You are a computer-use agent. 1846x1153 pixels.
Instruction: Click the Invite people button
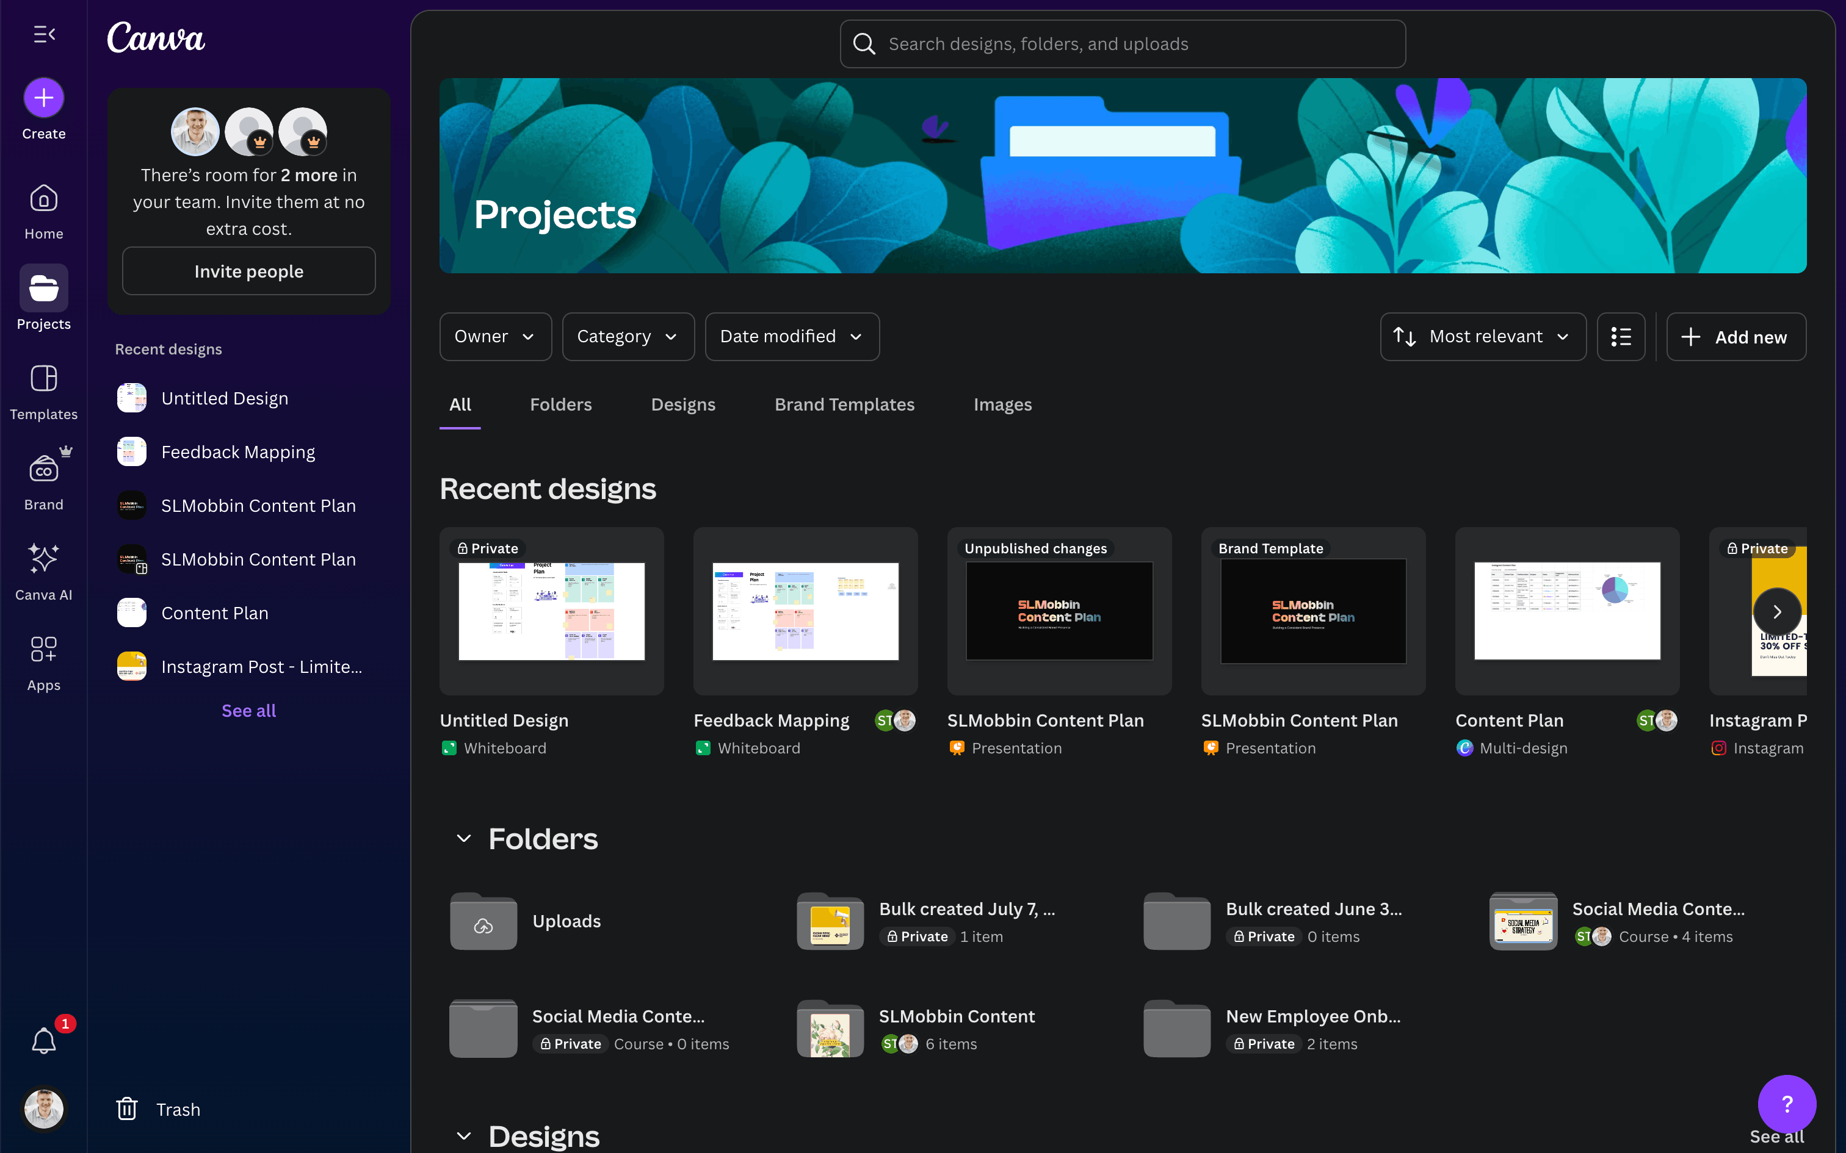[248, 271]
